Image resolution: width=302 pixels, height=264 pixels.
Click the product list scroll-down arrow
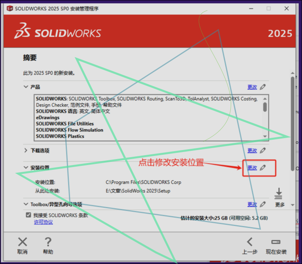pos(265,136)
